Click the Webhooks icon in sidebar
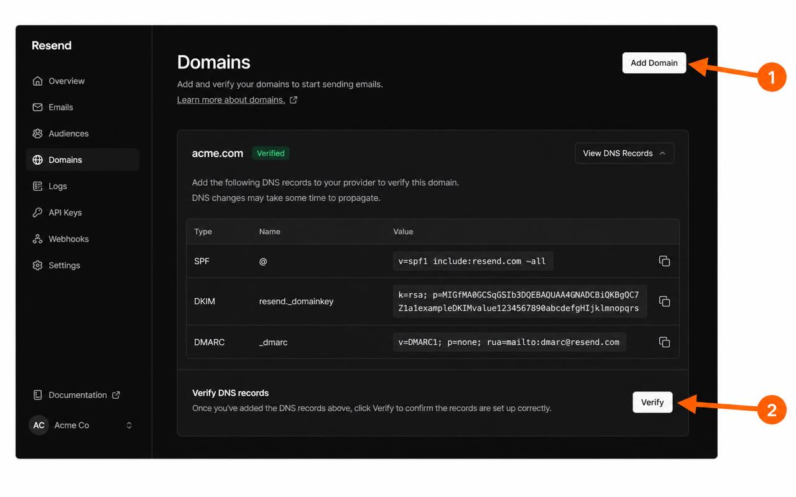Image resolution: width=796 pixels, height=497 pixels. 37,239
